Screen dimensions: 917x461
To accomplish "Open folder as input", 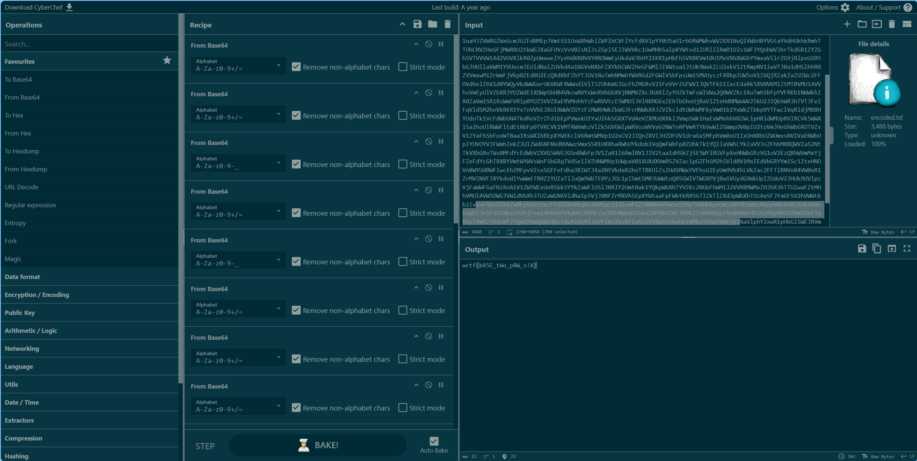I will coord(862,24).
